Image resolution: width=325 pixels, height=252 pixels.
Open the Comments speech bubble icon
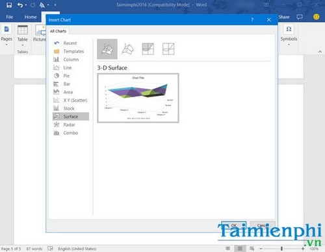coord(300,17)
